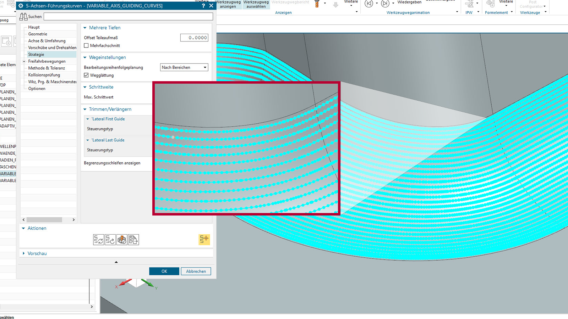This screenshot has width=568, height=319.
Task: Click the Begrenzungsschleifen anzeigen label
Action: (x=112, y=163)
